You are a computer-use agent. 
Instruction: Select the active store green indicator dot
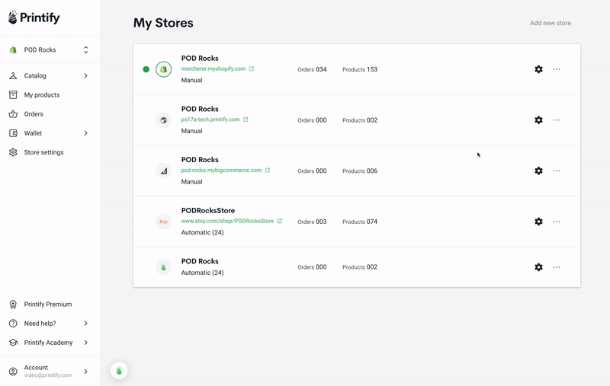[146, 69]
